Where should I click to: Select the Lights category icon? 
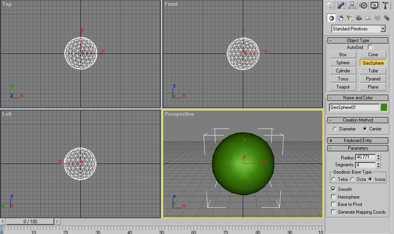click(350, 18)
